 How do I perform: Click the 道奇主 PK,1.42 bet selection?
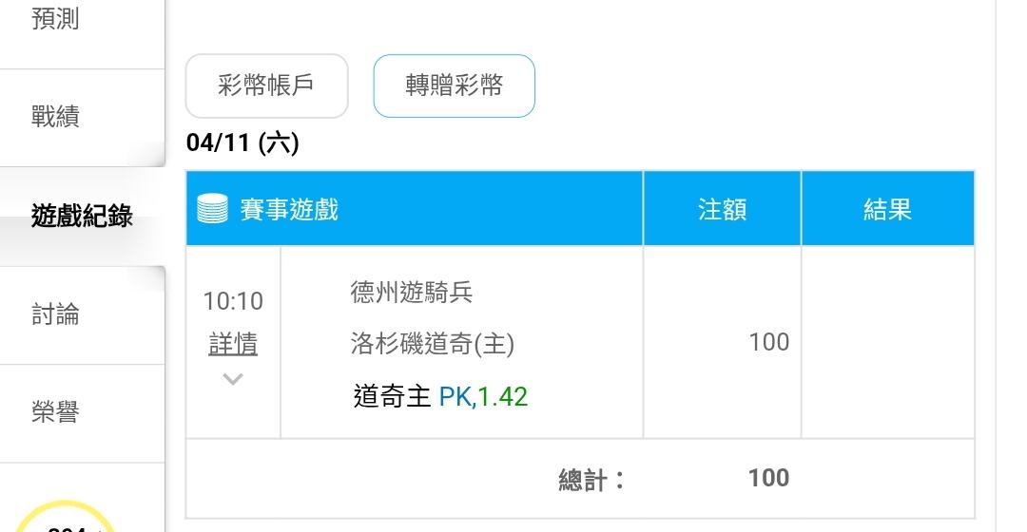point(440,396)
